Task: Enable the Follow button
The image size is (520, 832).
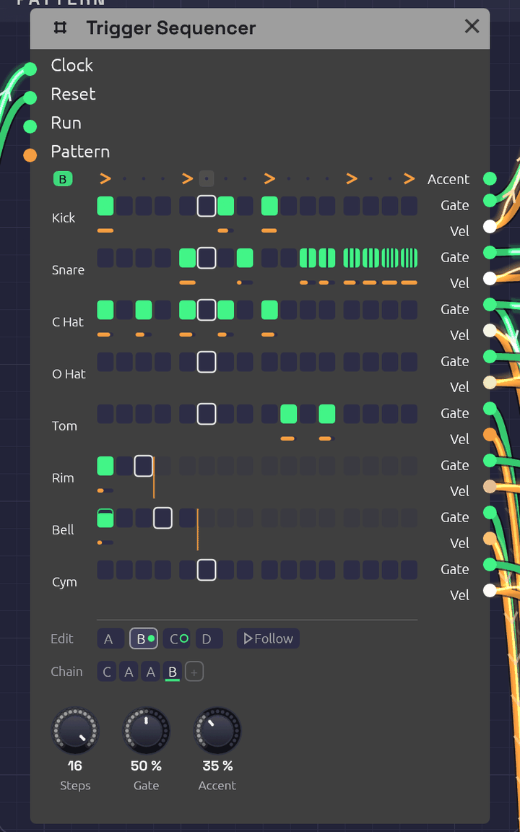Action: tap(268, 639)
